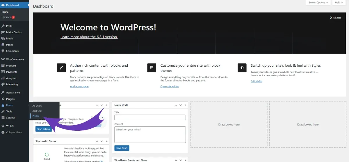Open 'Learn more about the 6.8.1 version' link
Screen dimensions: 349x162
89,37
